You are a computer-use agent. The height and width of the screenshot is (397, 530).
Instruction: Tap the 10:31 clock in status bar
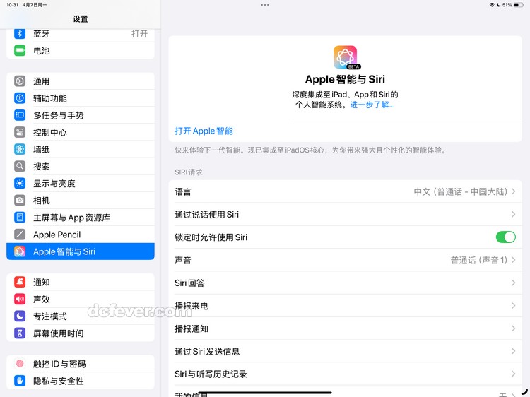point(13,5)
